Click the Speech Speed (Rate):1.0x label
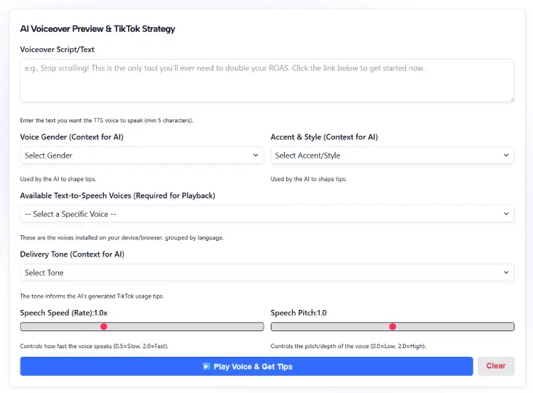Image resolution: width=533 pixels, height=393 pixels. (63, 313)
